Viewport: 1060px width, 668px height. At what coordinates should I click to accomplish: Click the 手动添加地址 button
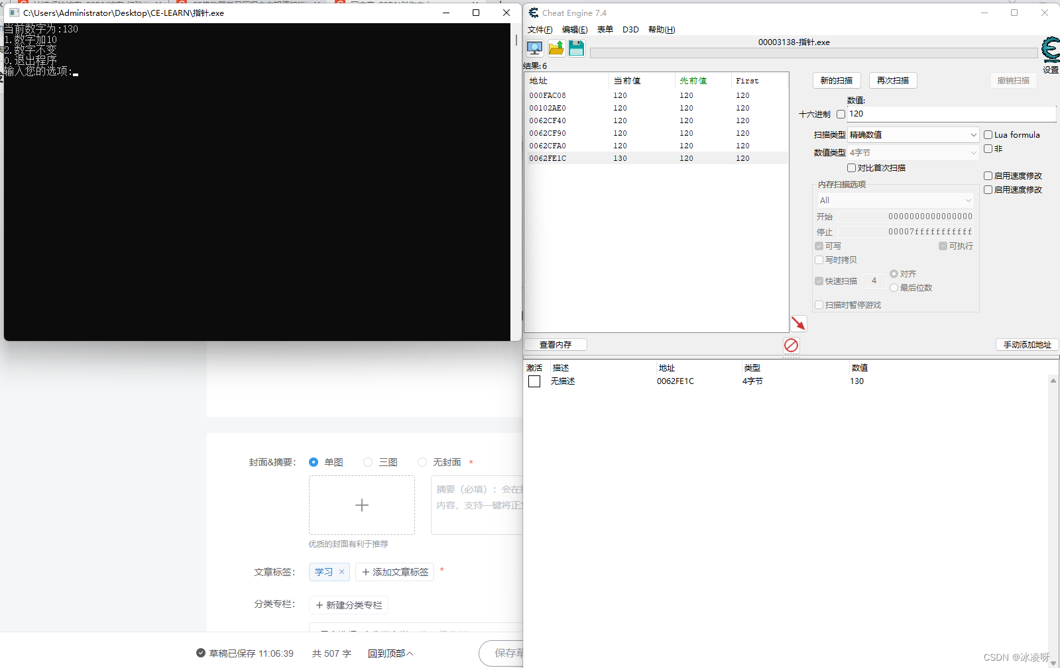(x=1028, y=345)
